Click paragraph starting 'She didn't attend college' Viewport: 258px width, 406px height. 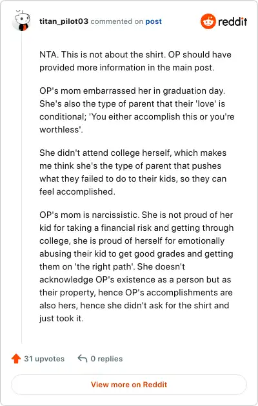click(133, 172)
